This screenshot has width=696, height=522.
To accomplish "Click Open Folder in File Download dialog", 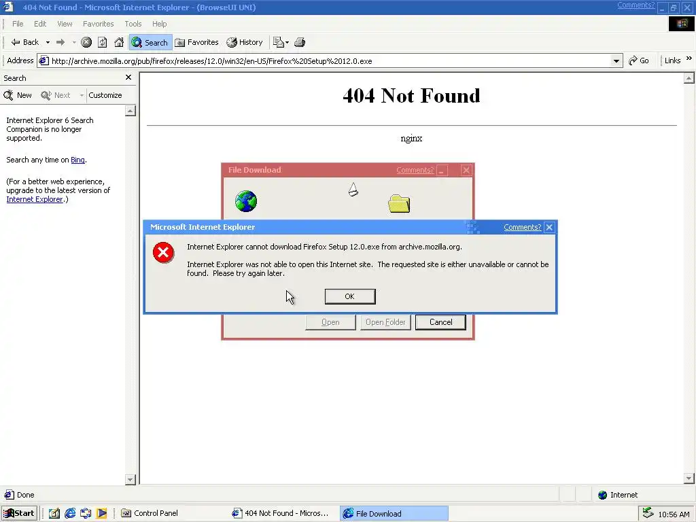I will point(385,322).
